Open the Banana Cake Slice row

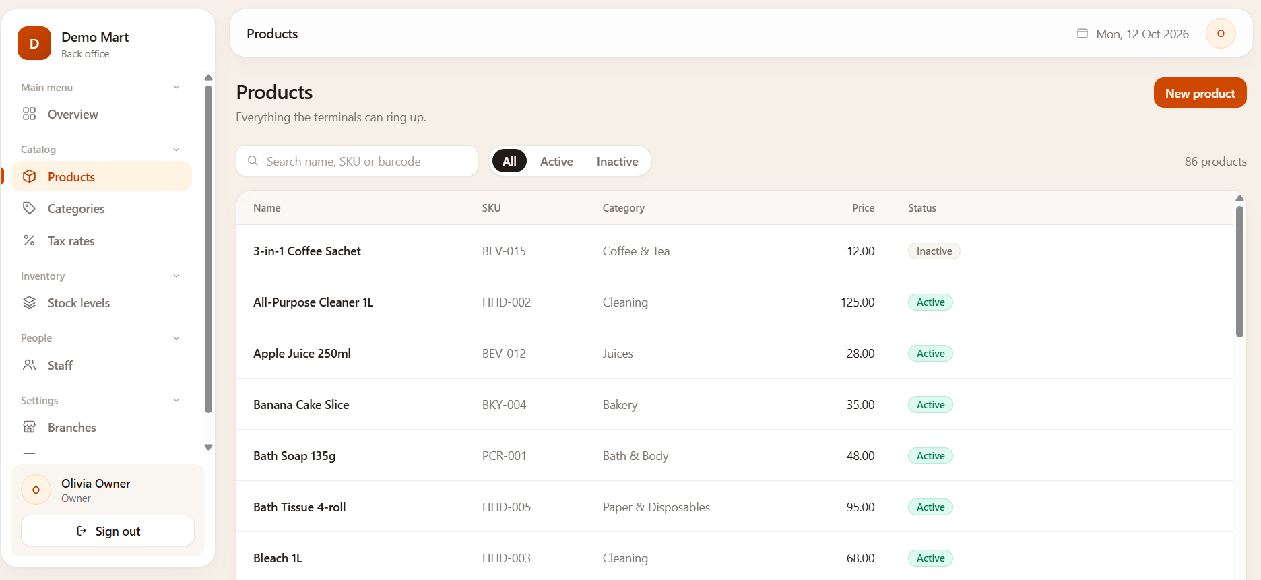tap(735, 404)
